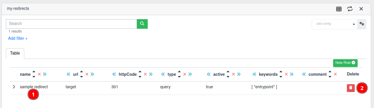The width and height of the screenshot is (374, 108).
Task: Move url column left with double chevron
Action: click(68, 74)
